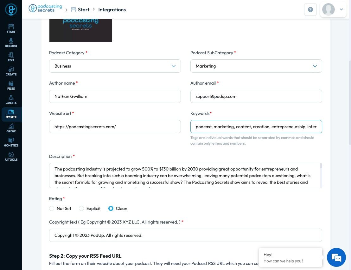This screenshot has height=270, width=351.
Task: Click the Podcasting Secrets logo
Action: 41,9
